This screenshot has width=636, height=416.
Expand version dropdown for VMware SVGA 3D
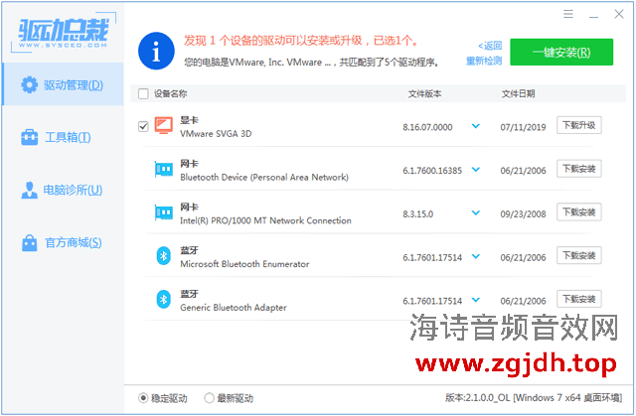coord(476,126)
